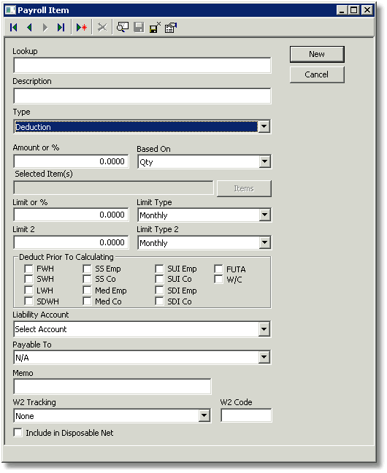The width and height of the screenshot is (387, 473).
Task: Enable the SS Emp checkbox
Action: (87, 269)
